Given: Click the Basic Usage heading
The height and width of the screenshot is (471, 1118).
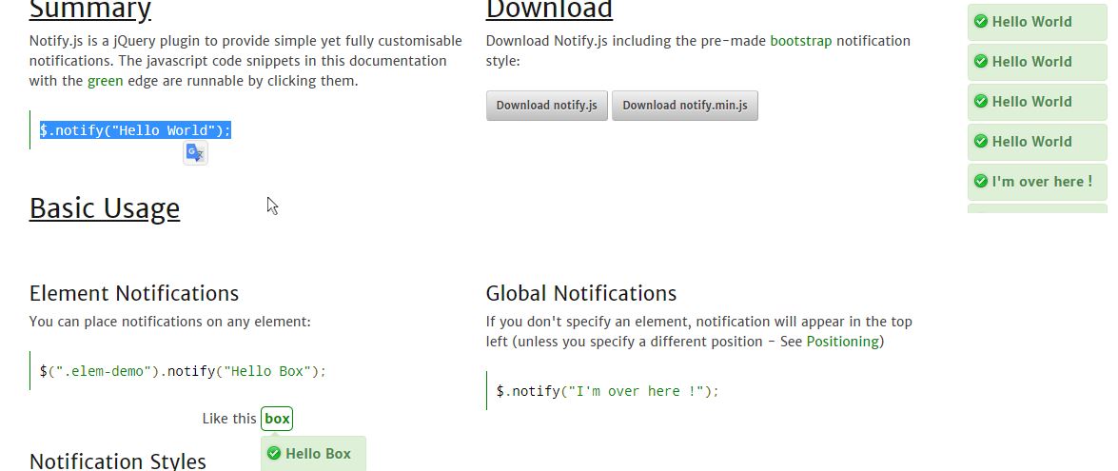Looking at the screenshot, I should pos(104,208).
